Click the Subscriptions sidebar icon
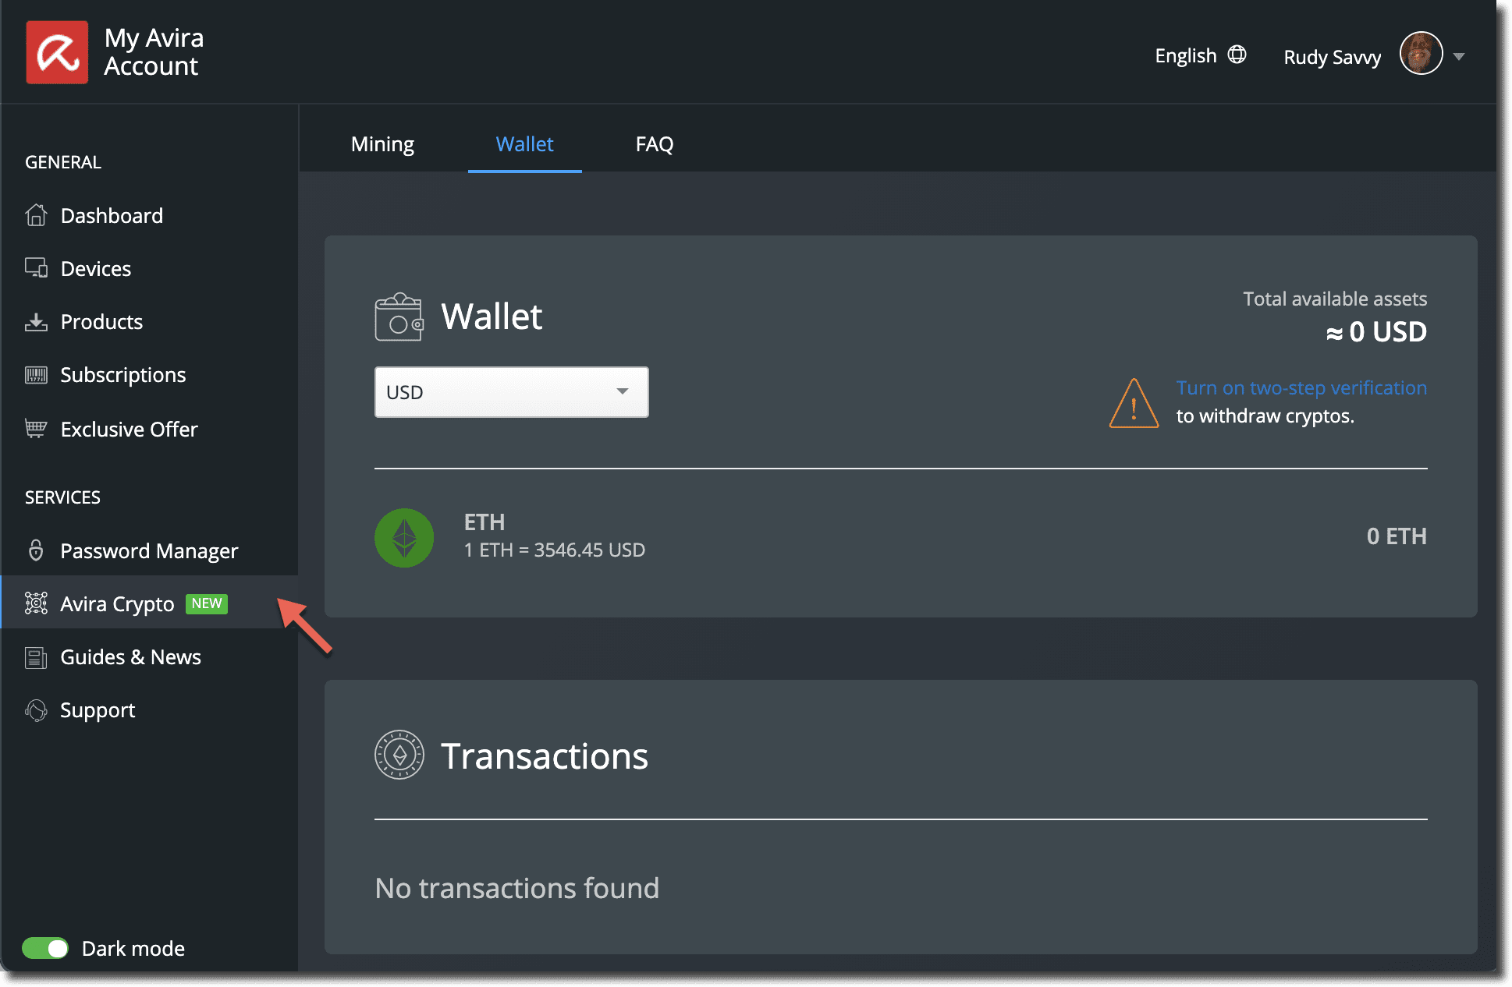The width and height of the screenshot is (1512, 987). click(x=34, y=376)
